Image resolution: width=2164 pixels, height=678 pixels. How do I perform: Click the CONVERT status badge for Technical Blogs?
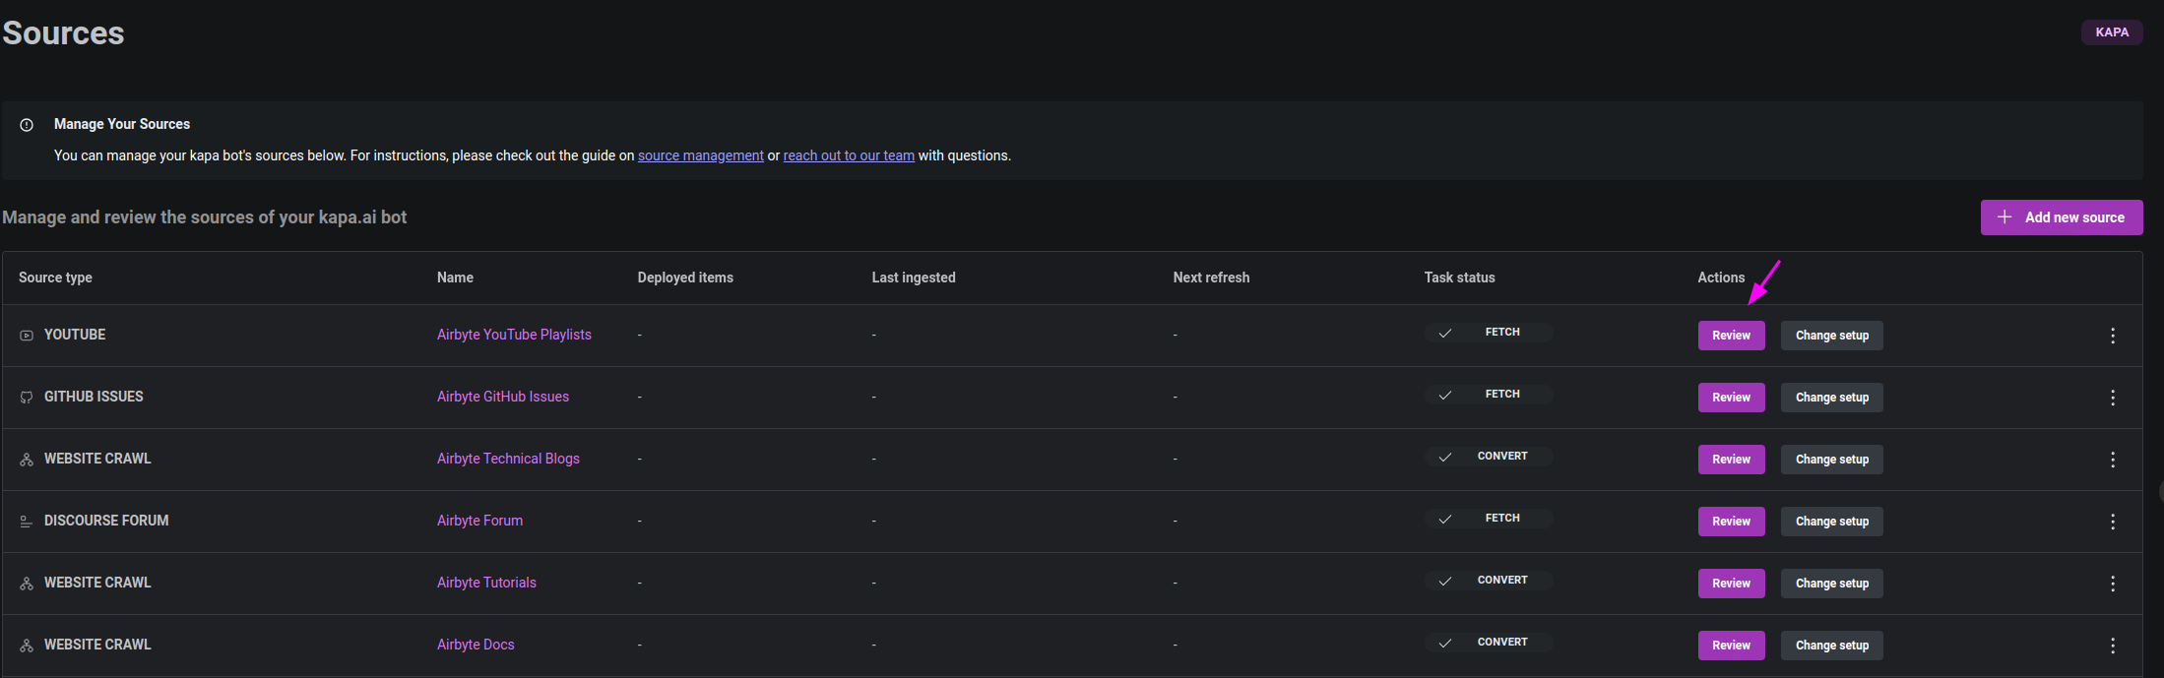point(1489,457)
